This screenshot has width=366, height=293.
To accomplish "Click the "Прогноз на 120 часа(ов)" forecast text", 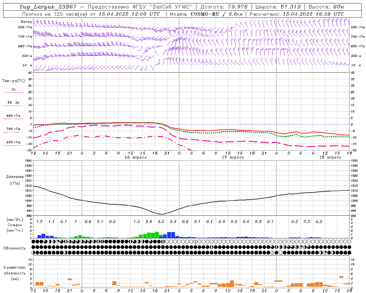I will 55,14.
